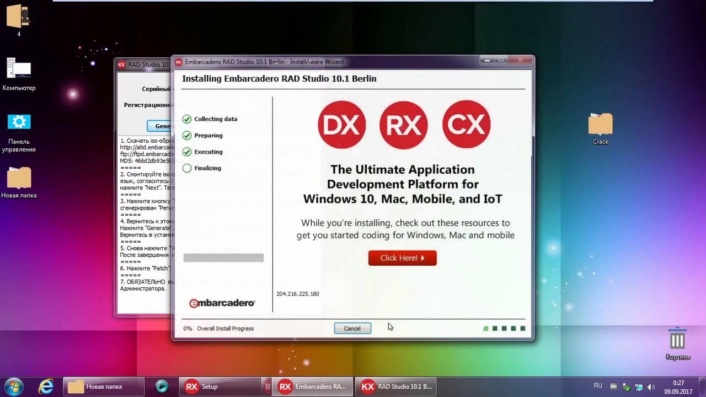Click the red DX circle logo
This screenshot has height=397, width=706.
[x=342, y=125]
